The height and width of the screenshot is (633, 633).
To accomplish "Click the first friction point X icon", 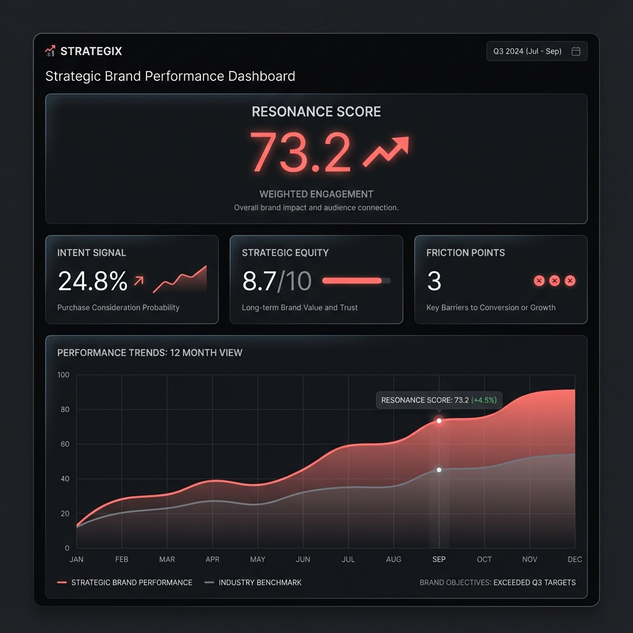I will click(x=539, y=280).
